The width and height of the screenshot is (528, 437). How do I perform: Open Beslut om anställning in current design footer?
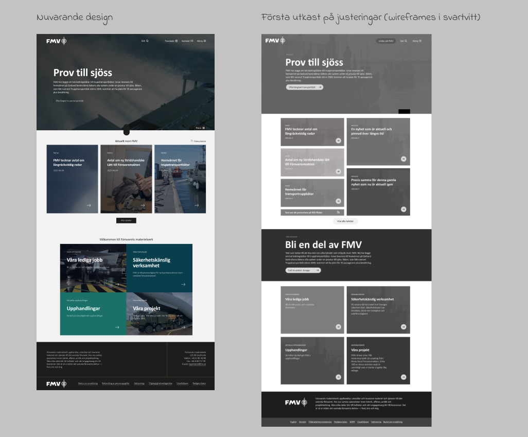pos(88,383)
